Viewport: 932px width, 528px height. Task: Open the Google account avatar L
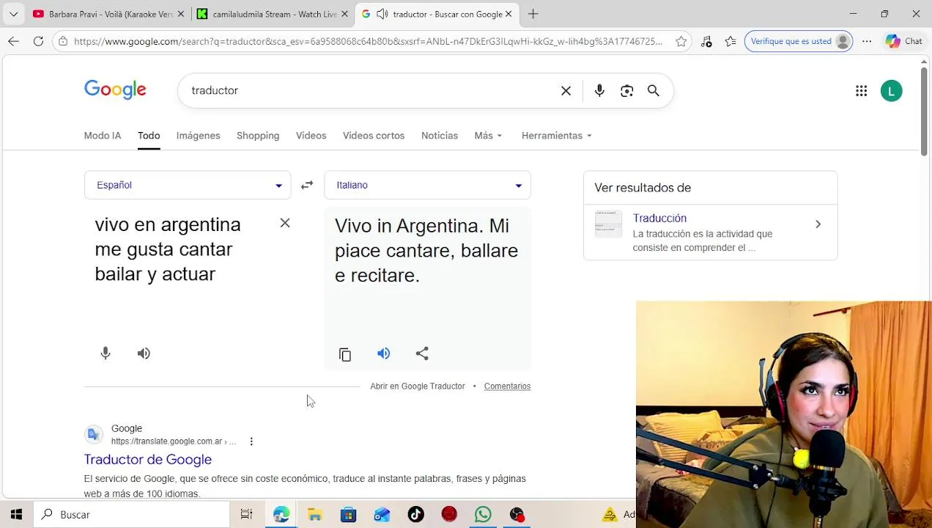pos(892,91)
